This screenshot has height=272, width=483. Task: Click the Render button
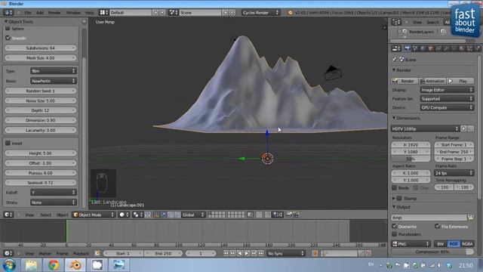click(405, 81)
